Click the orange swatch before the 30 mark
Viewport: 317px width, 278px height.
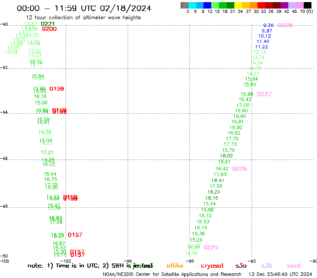(x=253, y=5)
